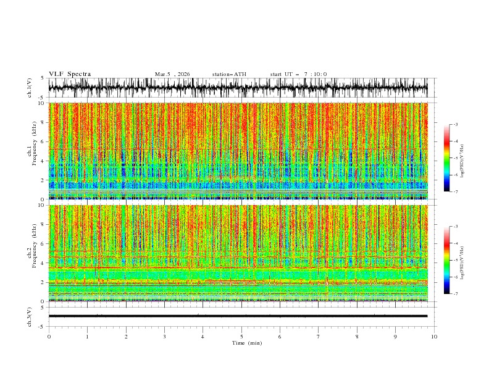This screenshot has width=489, height=378.
Task: Click the ch.2 'Frequency (kHz)' axis label
Action: pos(35,246)
